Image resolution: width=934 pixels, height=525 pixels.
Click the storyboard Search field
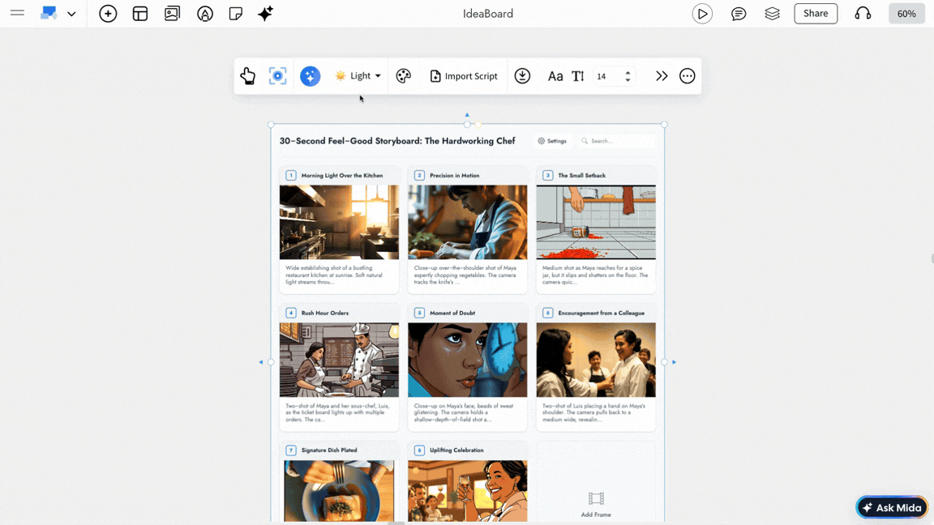[x=617, y=141]
